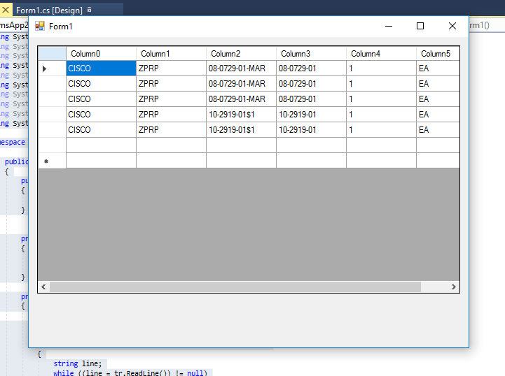The image size is (505, 376).
Task: Select CISCO in the second row
Action: tap(101, 84)
